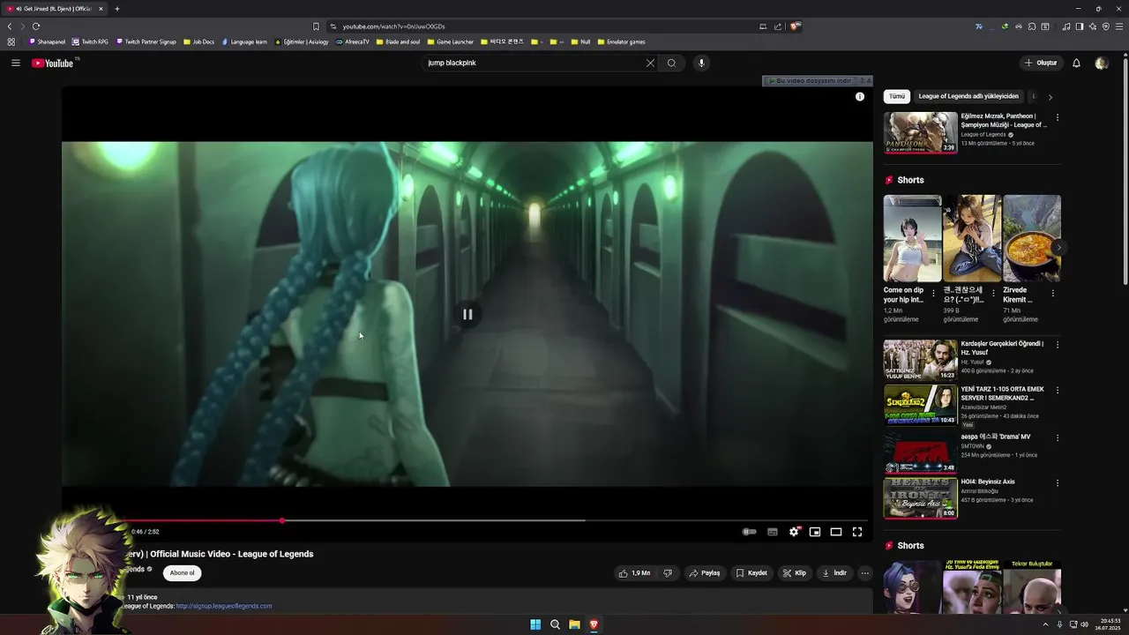
Task: Toggle subtitles captions button
Action: click(773, 532)
